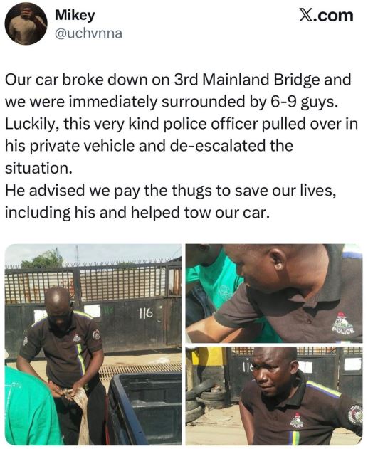Click the POLICE crest in the top-right photo

[x=343, y=324]
